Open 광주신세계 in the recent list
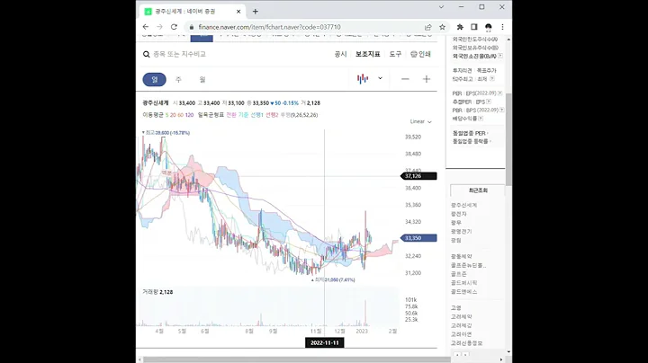This screenshot has width=648, height=363. (x=463, y=205)
